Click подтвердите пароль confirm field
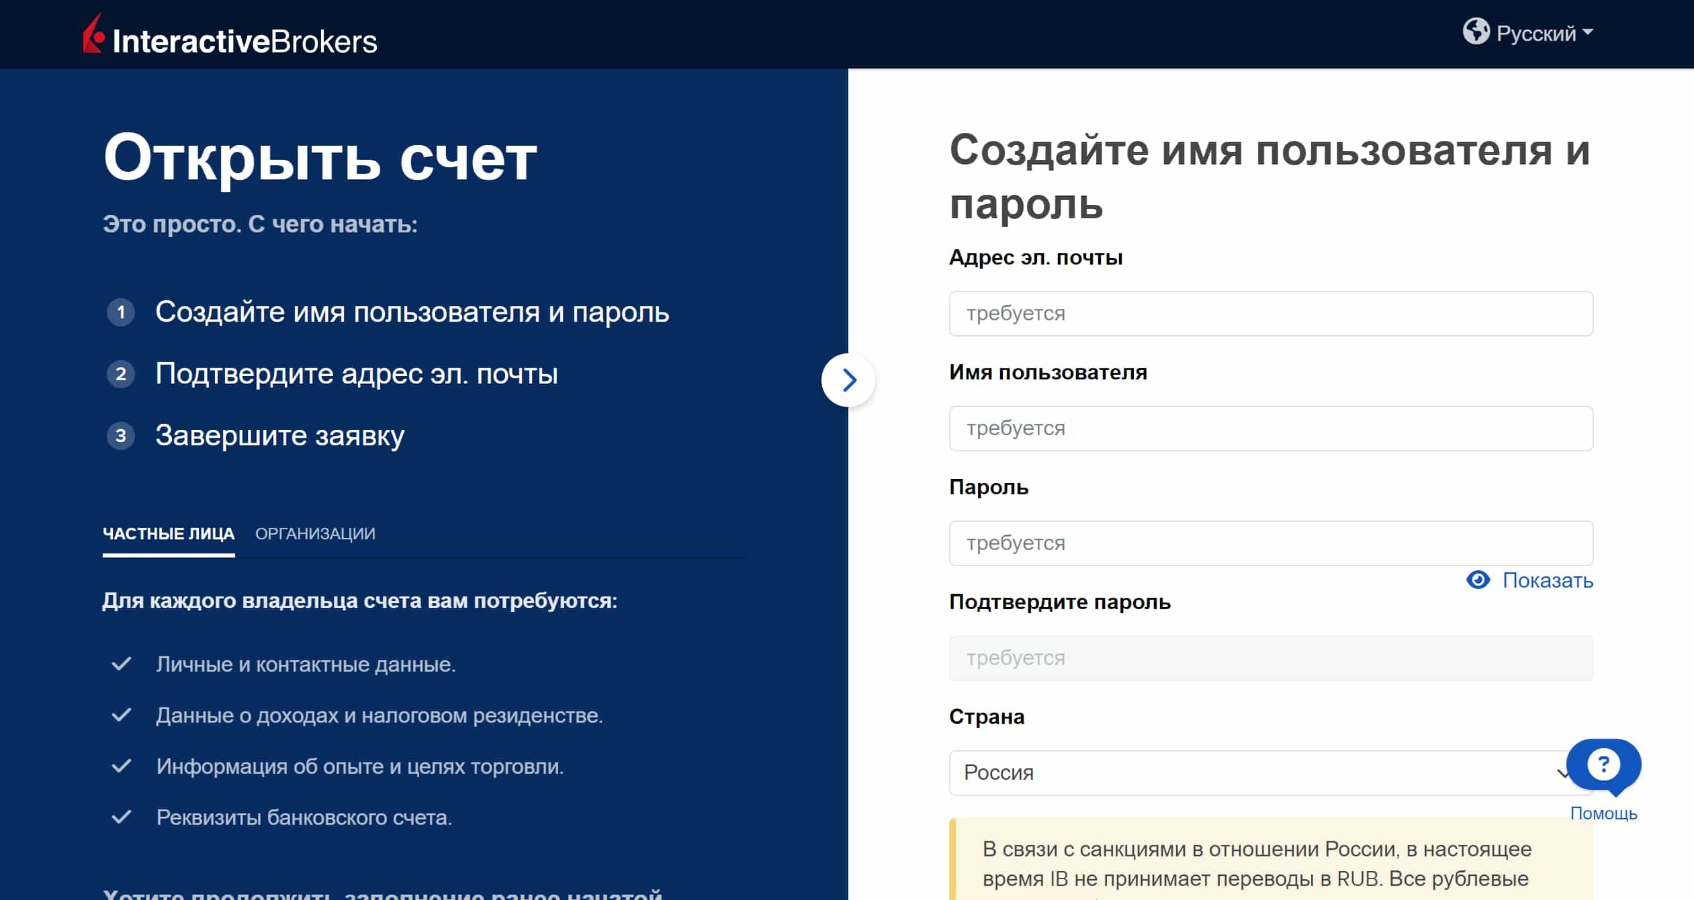 click(x=1272, y=658)
